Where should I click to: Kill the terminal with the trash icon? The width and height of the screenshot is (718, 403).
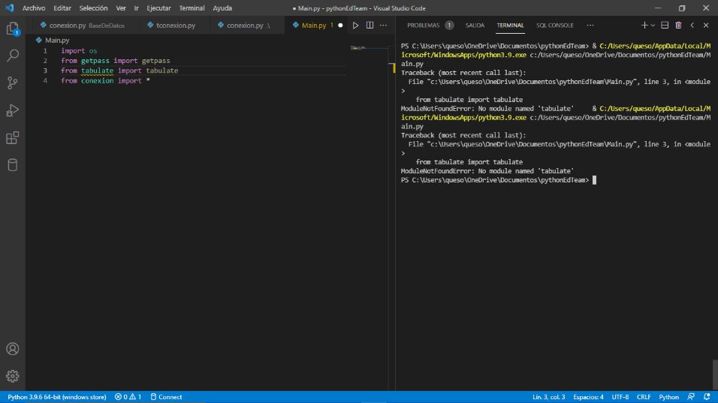coord(678,26)
